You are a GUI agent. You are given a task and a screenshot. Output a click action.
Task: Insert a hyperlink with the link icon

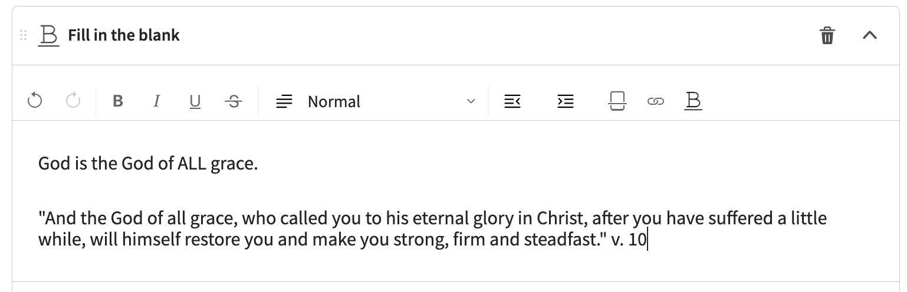tap(654, 101)
